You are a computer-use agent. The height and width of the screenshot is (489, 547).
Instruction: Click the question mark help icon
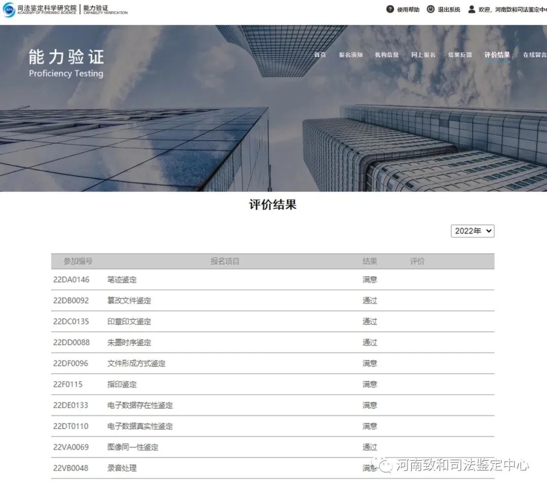point(390,9)
